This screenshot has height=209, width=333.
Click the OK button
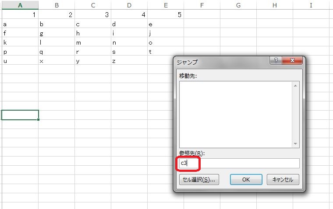pyautogui.click(x=246, y=180)
